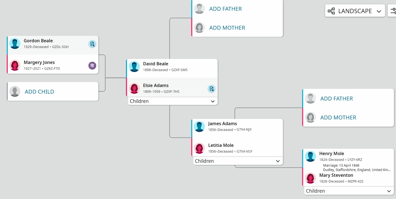
Task: Click the settings sliders icon next to Landscape
Action: pos(393,11)
